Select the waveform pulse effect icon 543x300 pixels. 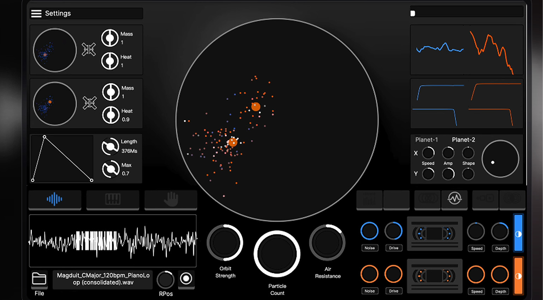coord(454,199)
